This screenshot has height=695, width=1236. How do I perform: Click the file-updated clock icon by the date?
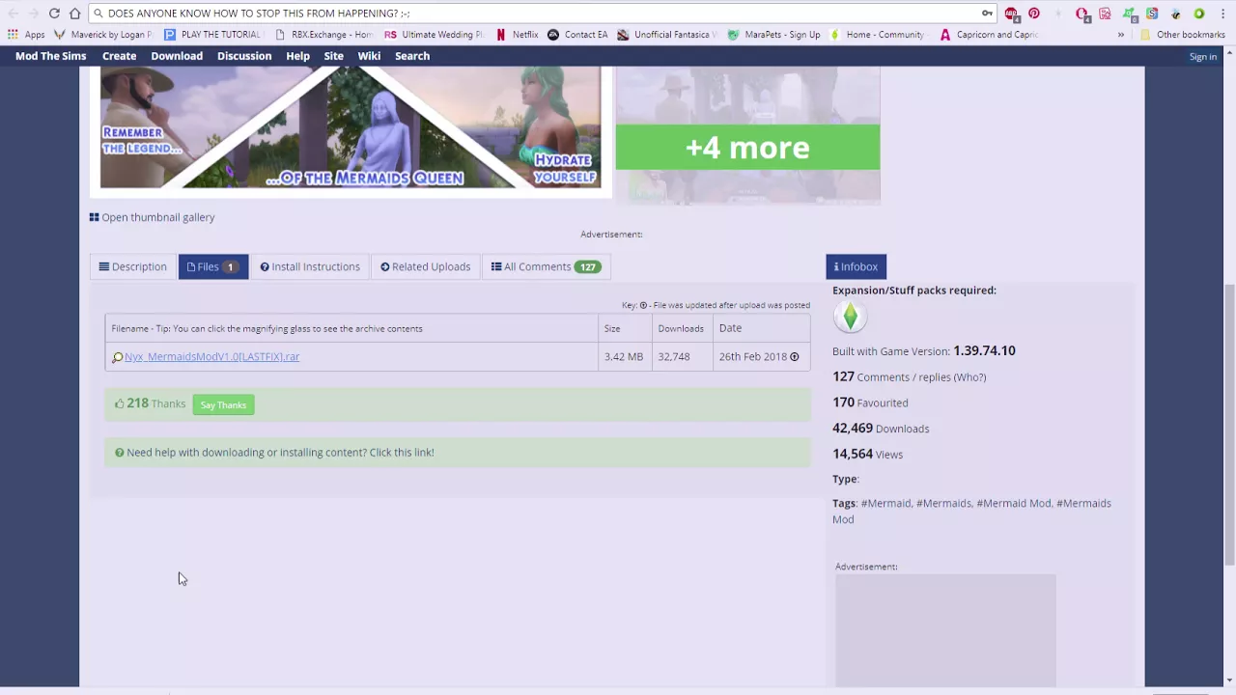click(x=795, y=357)
